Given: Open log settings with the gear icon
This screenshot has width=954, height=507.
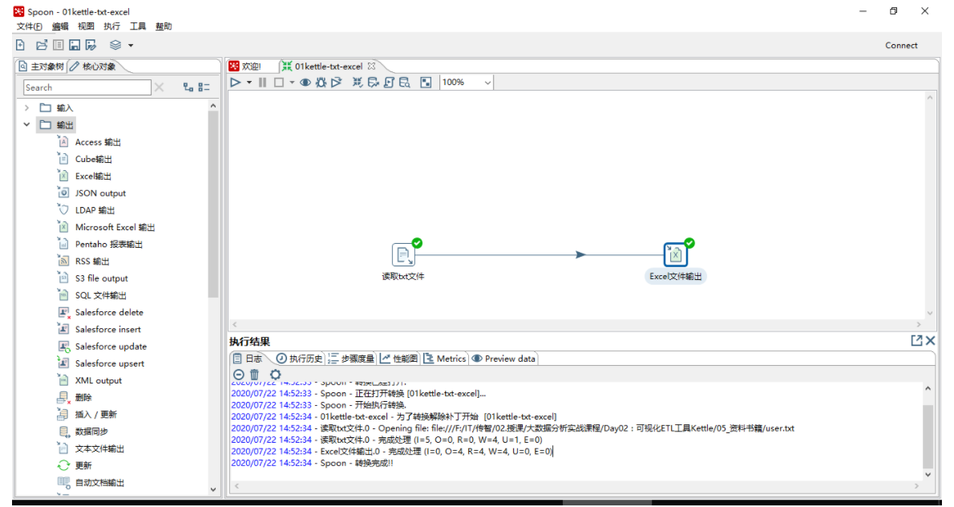Looking at the screenshot, I should click(x=276, y=375).
